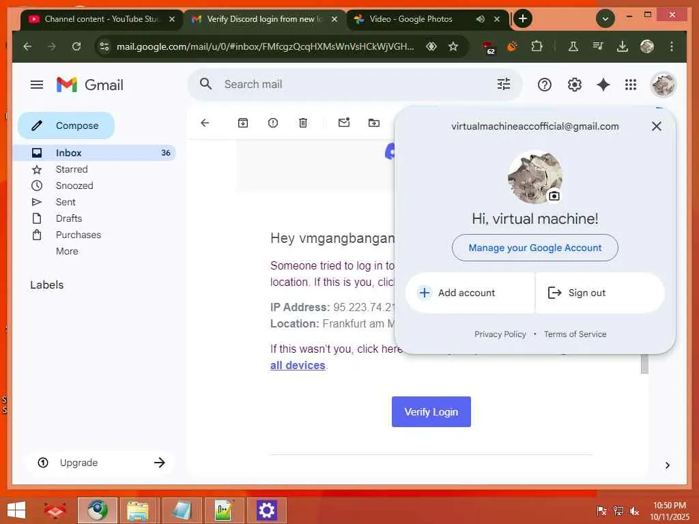Change profile picture camera icon

click(554, 196)
